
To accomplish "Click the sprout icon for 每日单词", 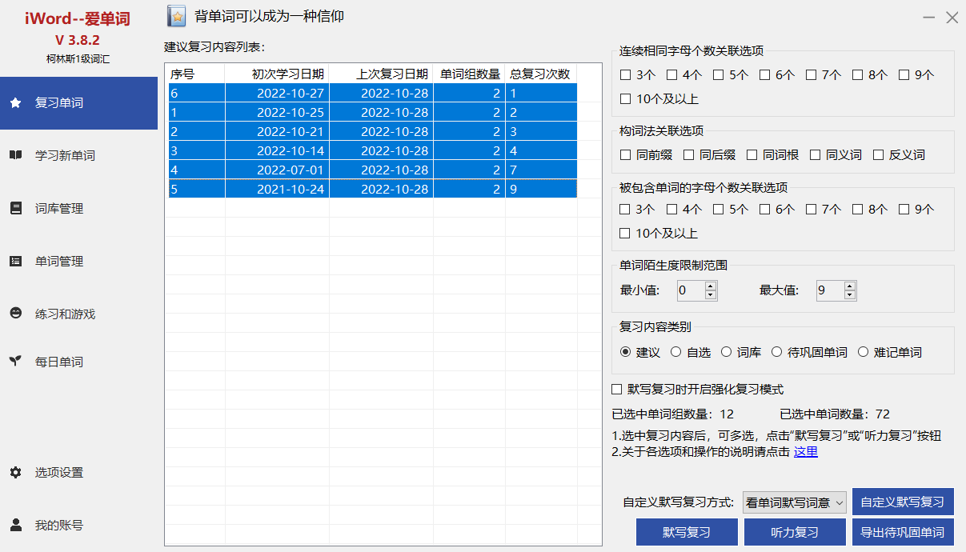I will [x=15, y=362].
